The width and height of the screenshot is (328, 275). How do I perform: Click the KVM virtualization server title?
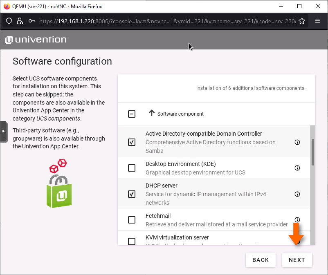(177, 237)
